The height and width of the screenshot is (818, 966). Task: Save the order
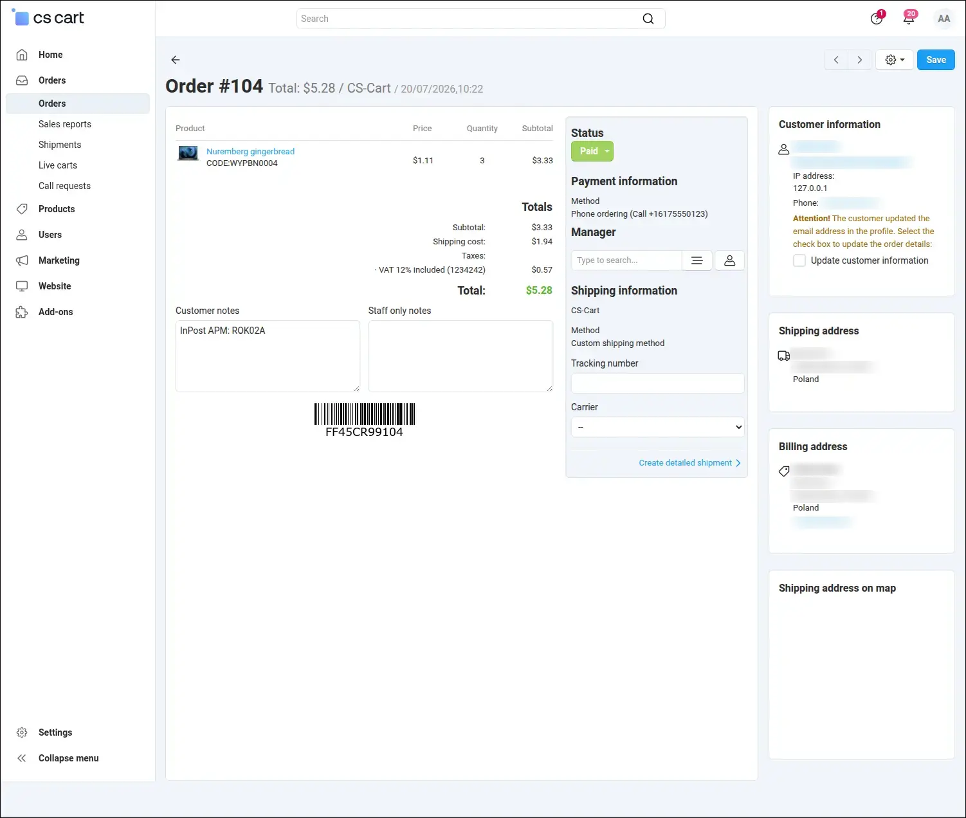tap(936, 60)
